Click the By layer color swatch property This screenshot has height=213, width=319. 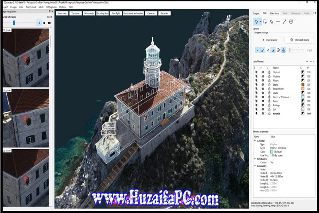(272, 152)
